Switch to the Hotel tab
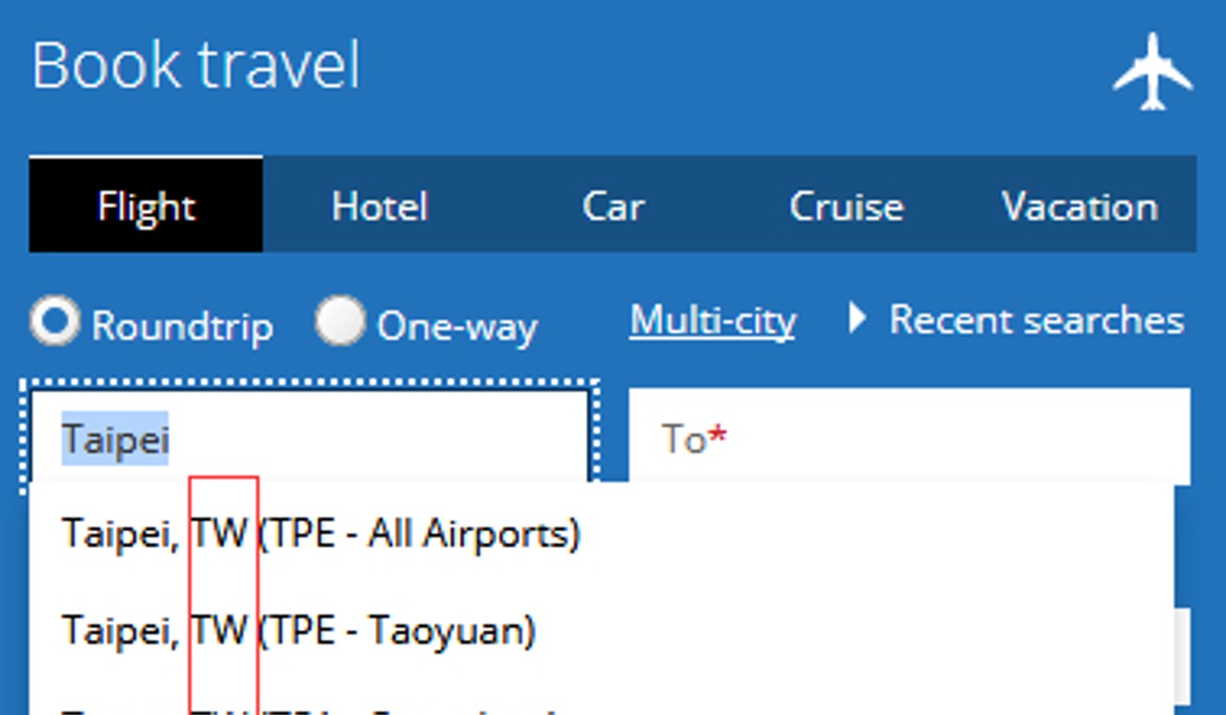Screen dimensions: 1226x715 pos(380,205)
